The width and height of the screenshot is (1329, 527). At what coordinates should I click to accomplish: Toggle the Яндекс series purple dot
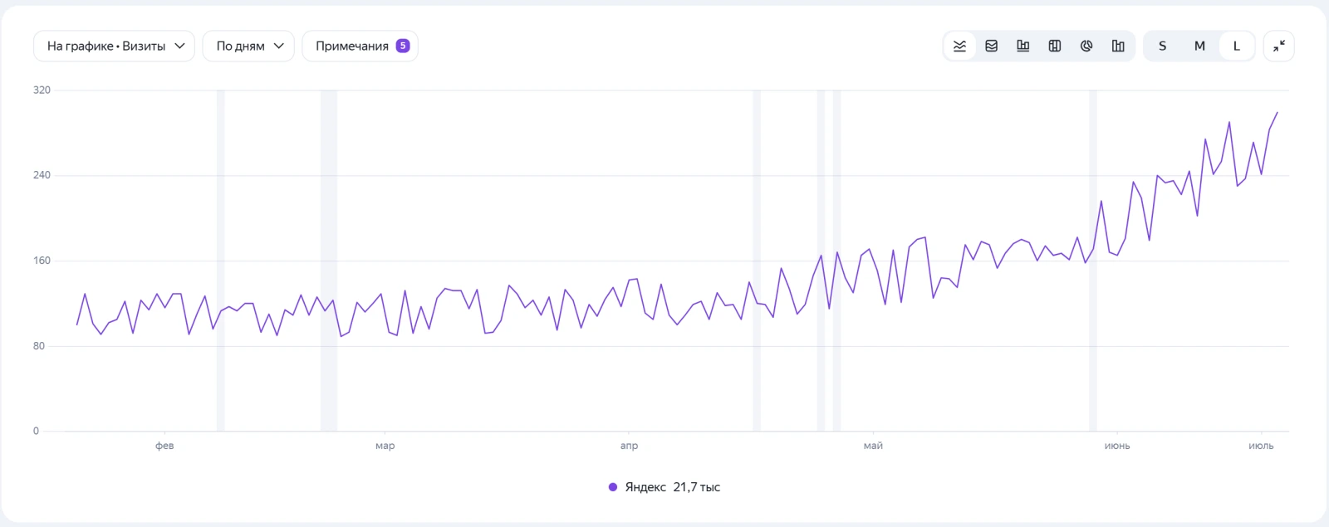(x=613, y=487)
